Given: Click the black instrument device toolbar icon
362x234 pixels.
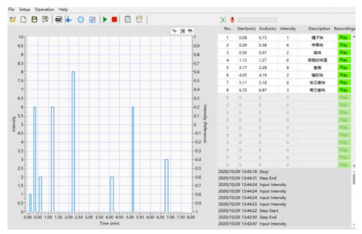Looking at the screenshot, I should [59, 20].
